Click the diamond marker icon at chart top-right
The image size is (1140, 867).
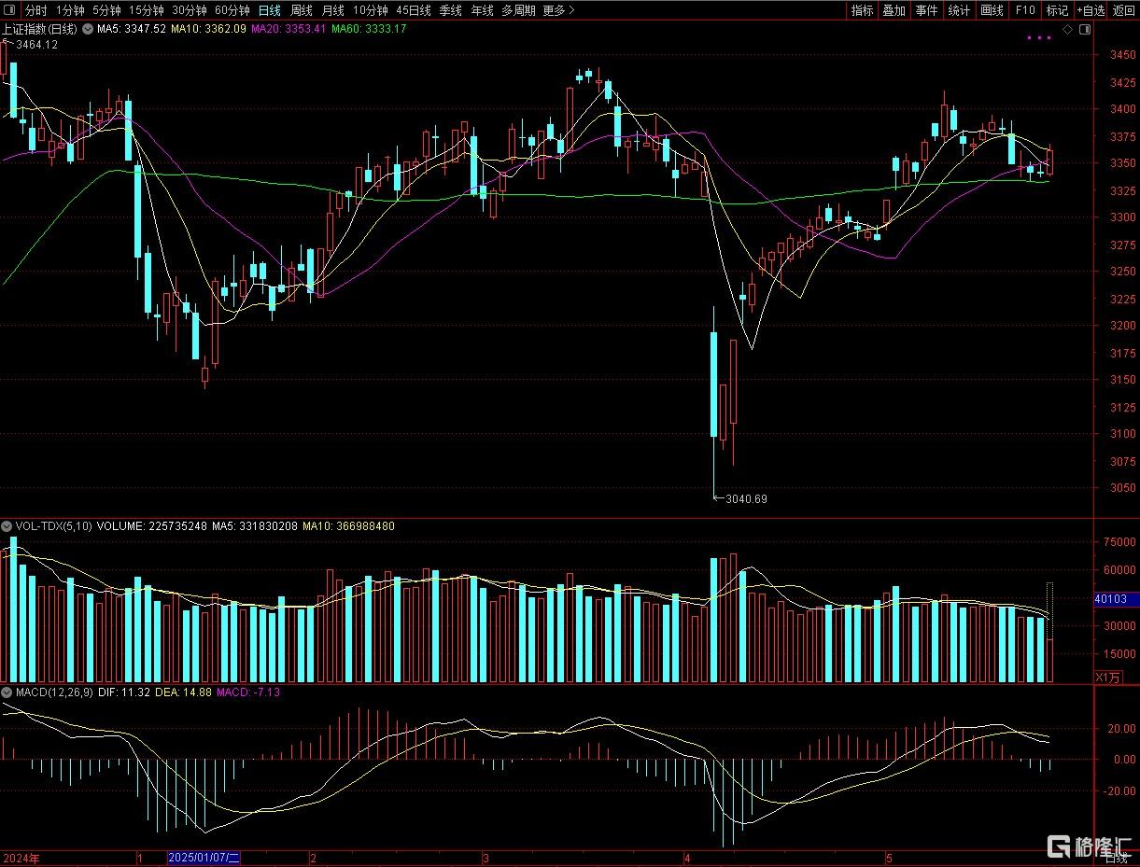(1068, 30)
